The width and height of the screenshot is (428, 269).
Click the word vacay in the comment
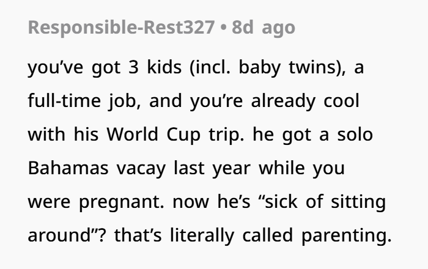(141, 169)
